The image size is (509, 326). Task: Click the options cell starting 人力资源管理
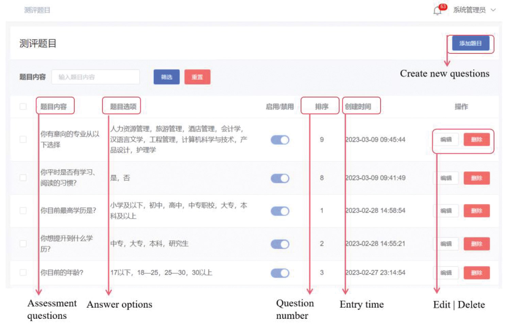pos(179,139)
